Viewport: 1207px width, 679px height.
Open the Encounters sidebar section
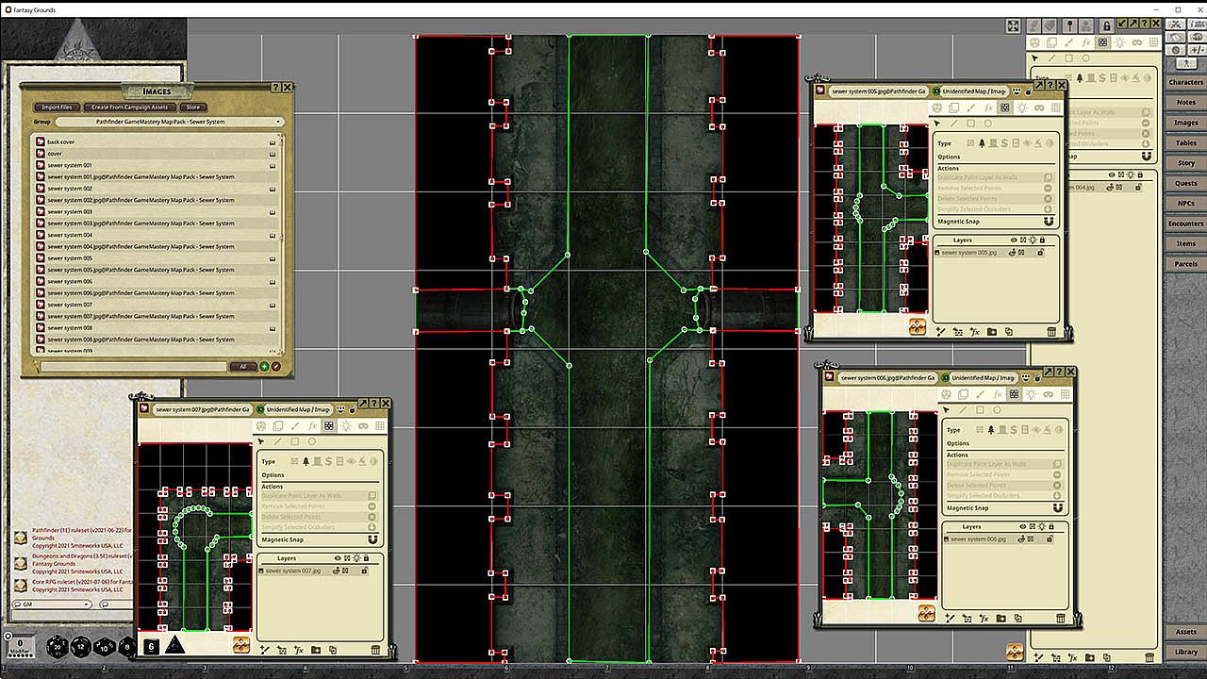pos(1185,224)
